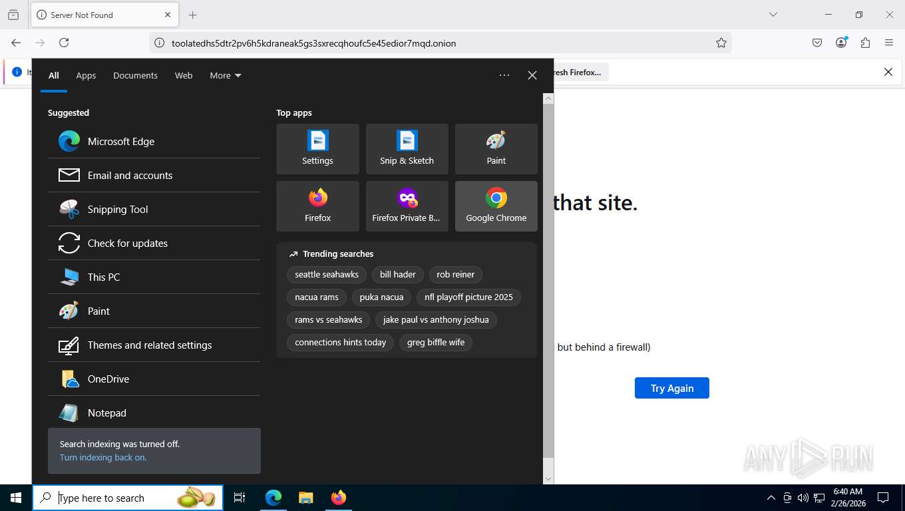Reload the Firefox page

pyautogui.click(x=64, y=43)
